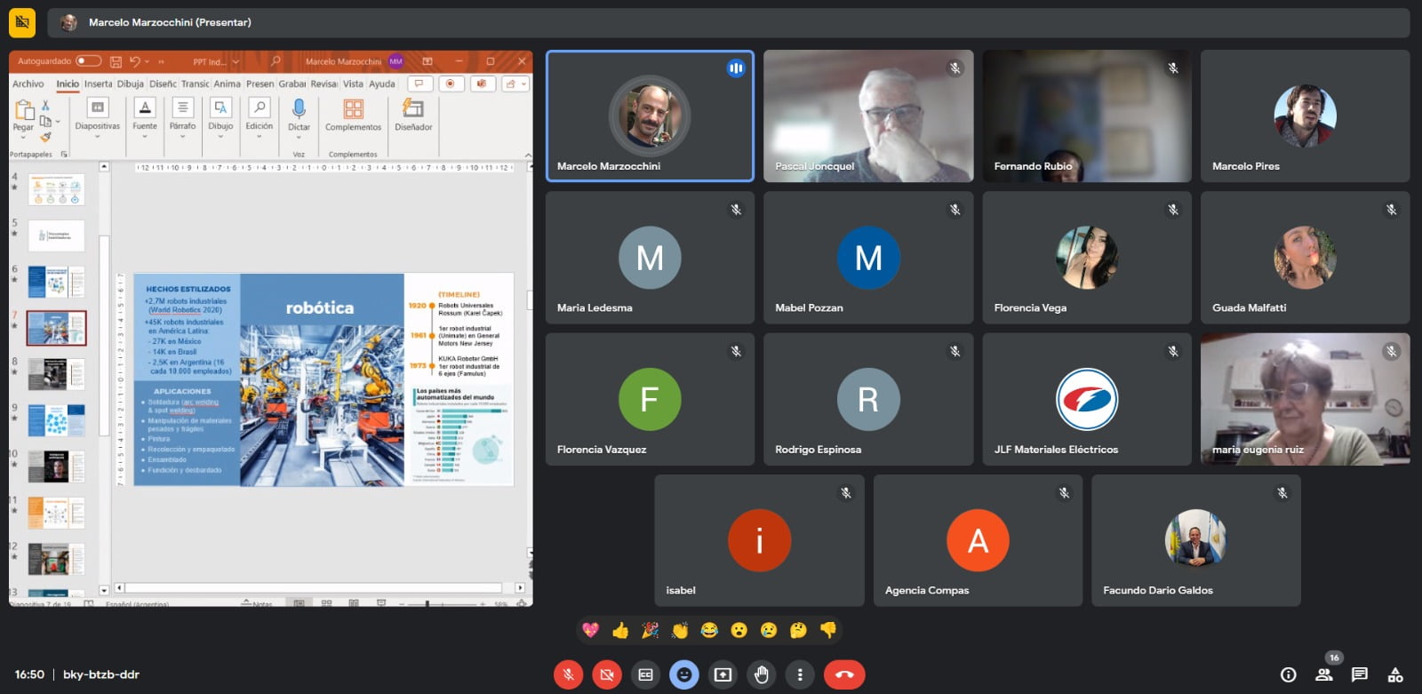
Task: Raise hand in the meeting
Action: [x=761, y=674]
